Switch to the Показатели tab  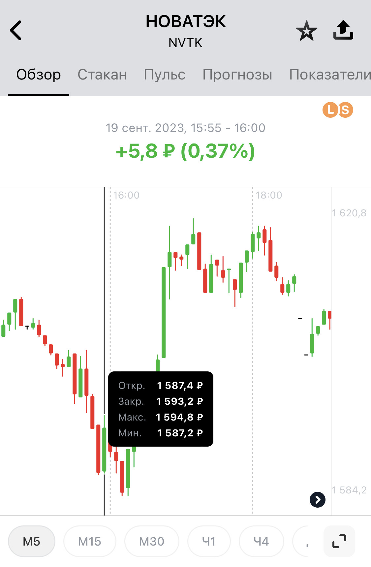[x=330, y=75]
